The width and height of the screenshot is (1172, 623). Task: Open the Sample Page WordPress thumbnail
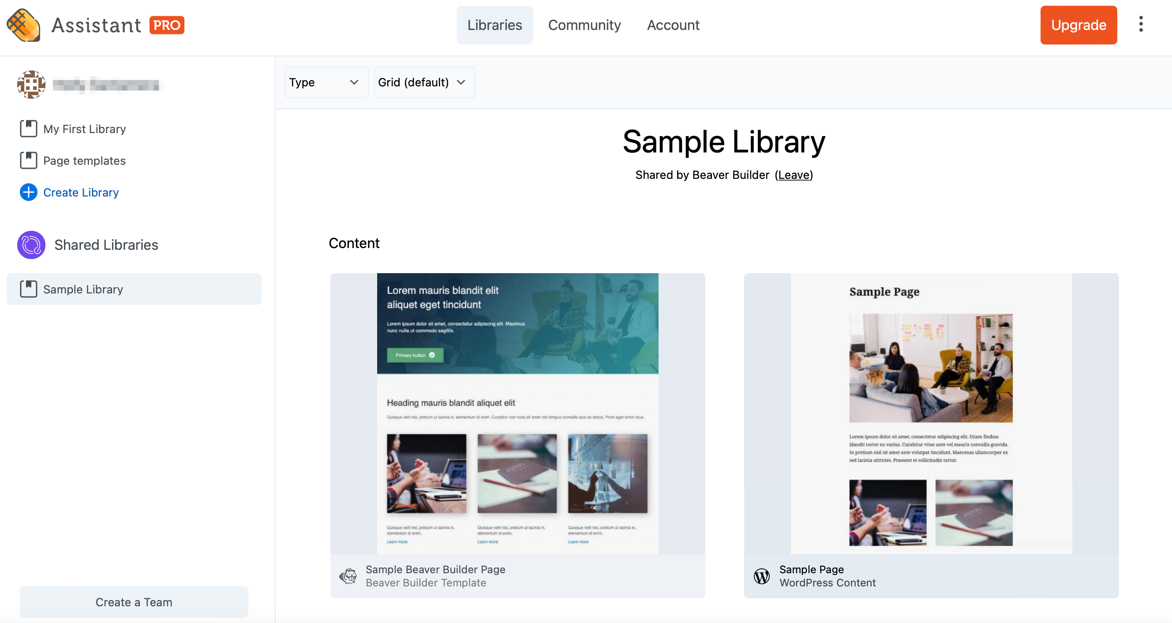click(931, 413)
